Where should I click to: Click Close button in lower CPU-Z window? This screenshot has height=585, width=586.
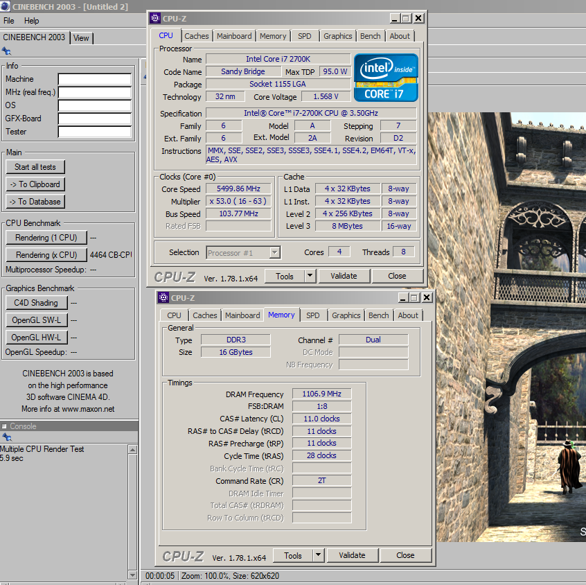pyautogui.click(x=405, y=555)
